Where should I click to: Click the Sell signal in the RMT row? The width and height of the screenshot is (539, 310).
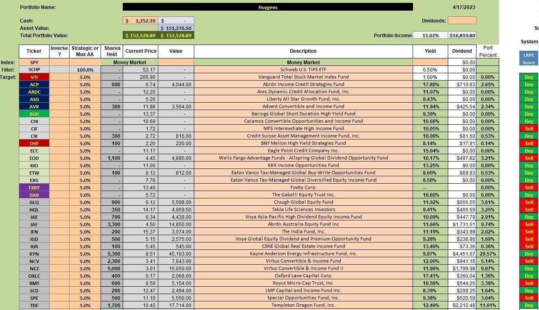pyautogui.click(x=529, y=283)
